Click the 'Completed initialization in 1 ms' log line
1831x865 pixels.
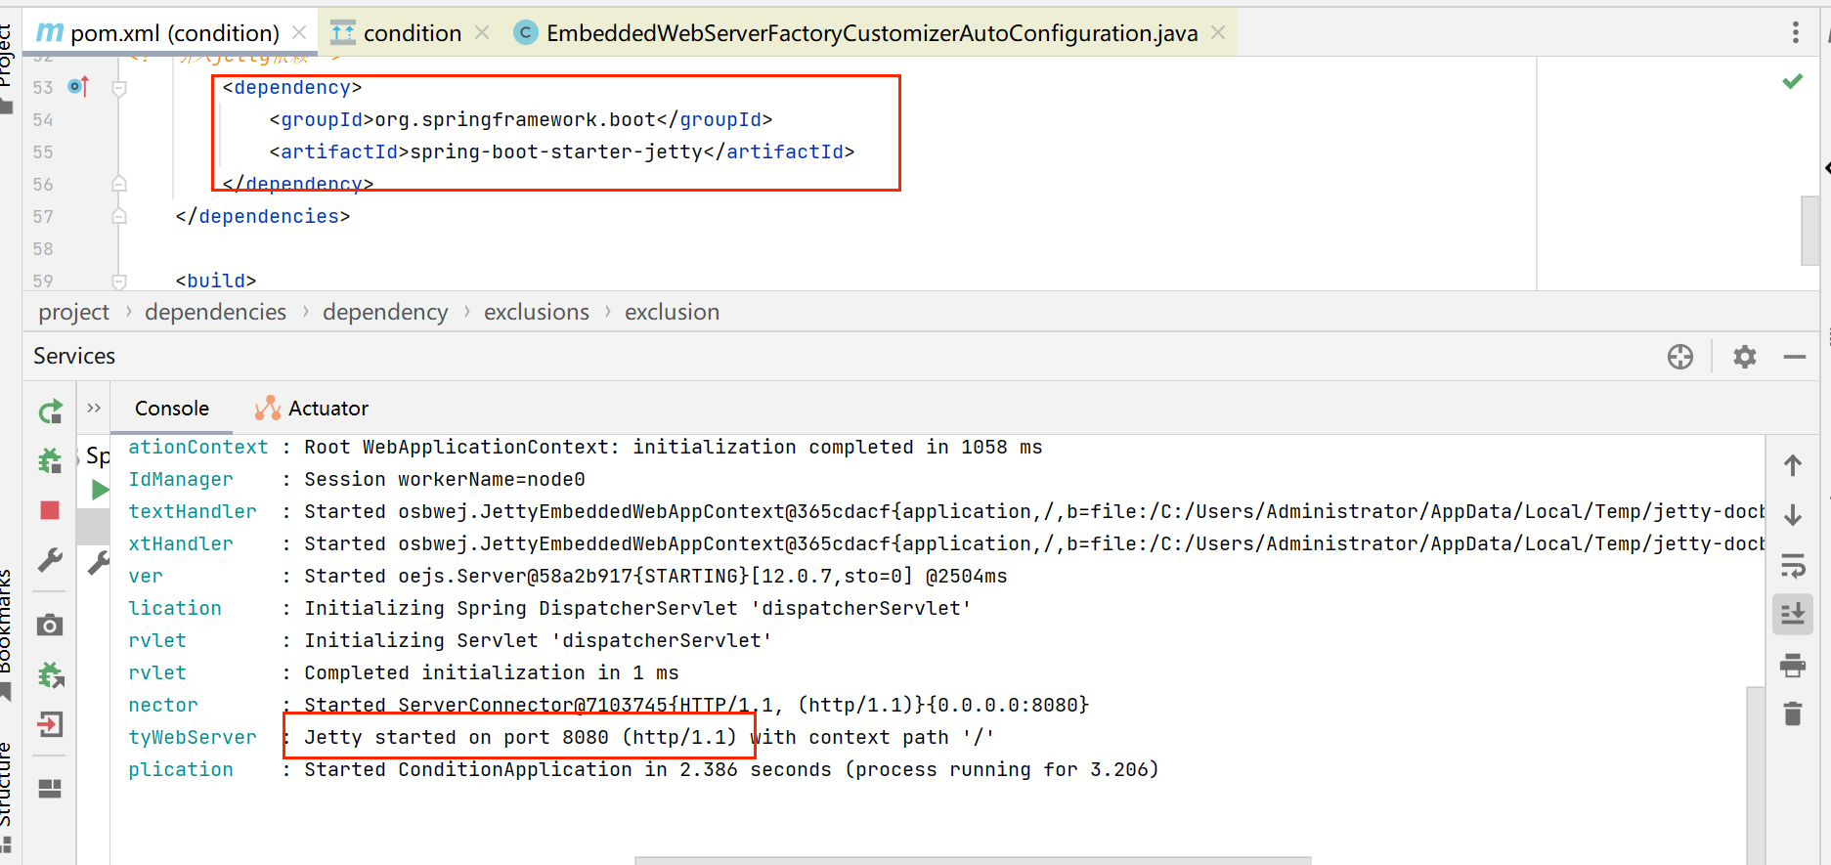tap(492, 672)
